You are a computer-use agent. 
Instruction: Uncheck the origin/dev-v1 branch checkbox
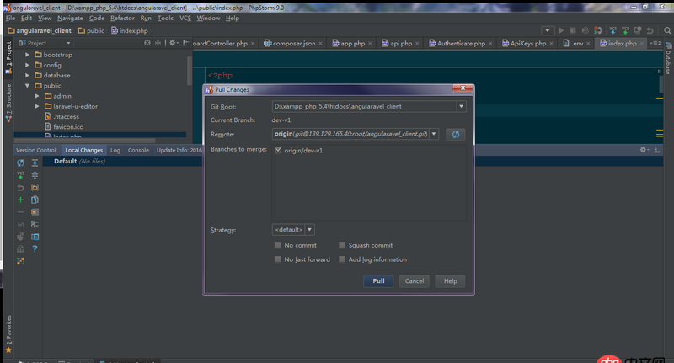pos(278,150)
